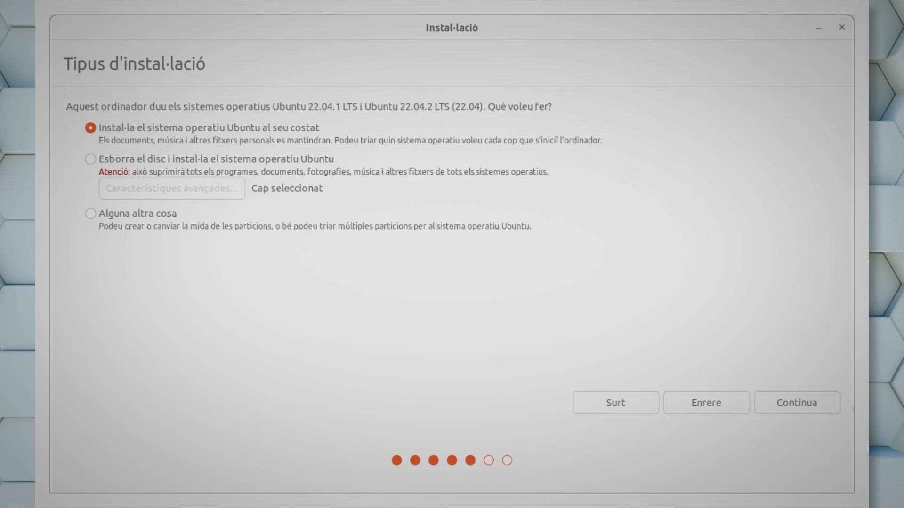904x508 pixels.
Task: Click the last empty progress dot
Action: point(507,460)
